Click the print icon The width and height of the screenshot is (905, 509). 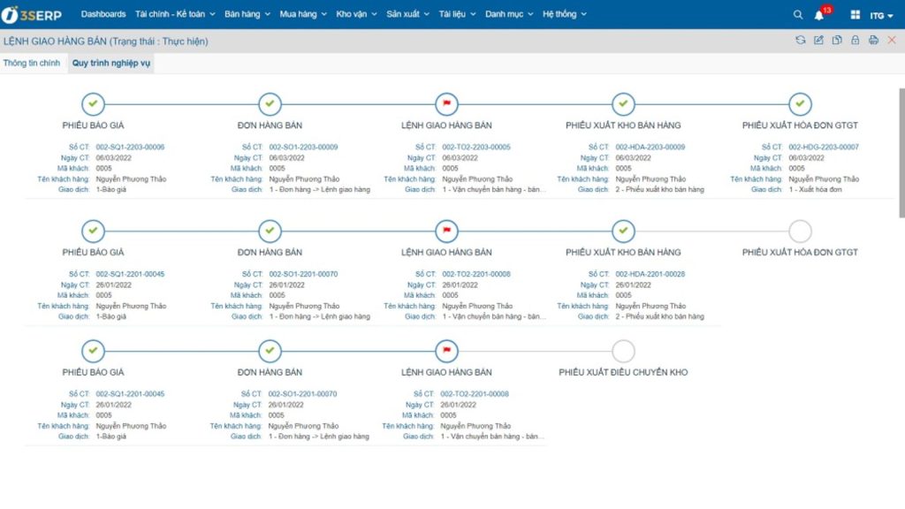(873, 40)
